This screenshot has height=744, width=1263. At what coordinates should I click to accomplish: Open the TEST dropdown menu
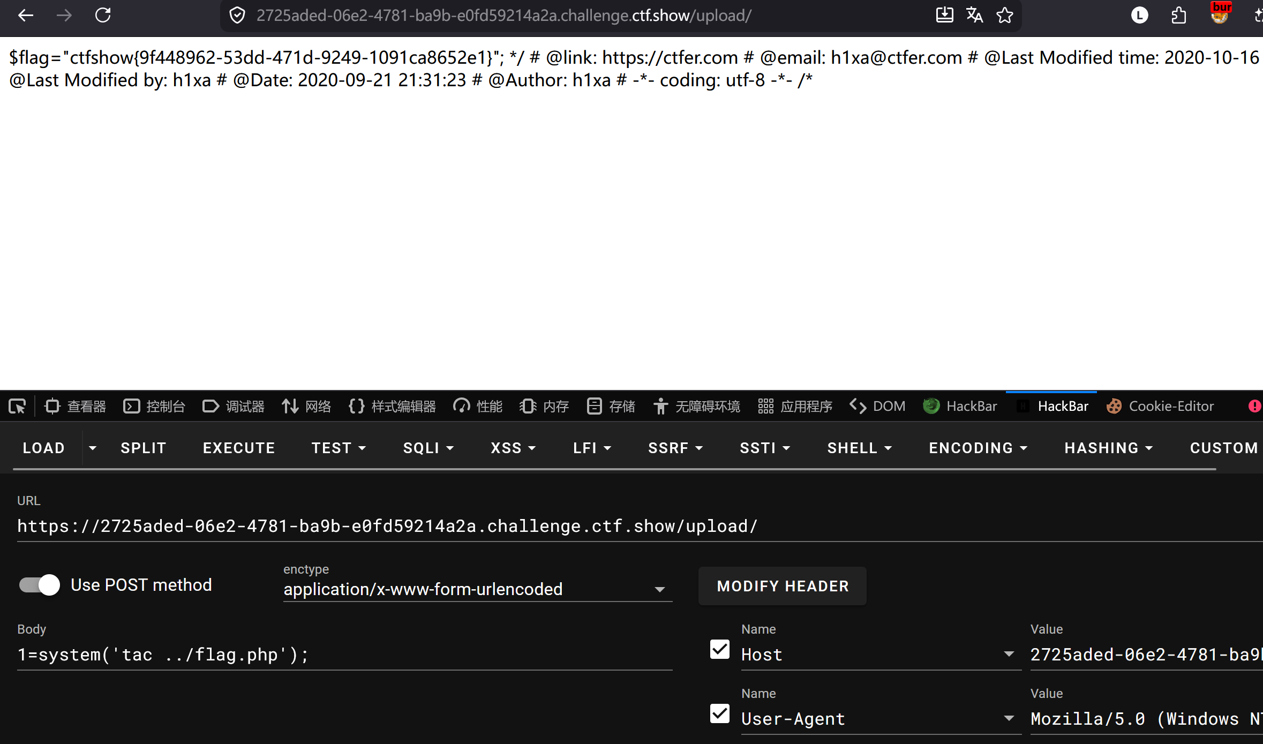[339, 448]
